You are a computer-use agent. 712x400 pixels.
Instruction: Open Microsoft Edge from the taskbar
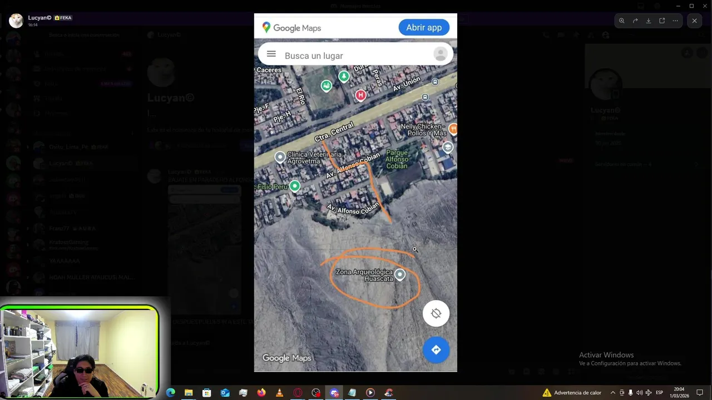(171, 393)
